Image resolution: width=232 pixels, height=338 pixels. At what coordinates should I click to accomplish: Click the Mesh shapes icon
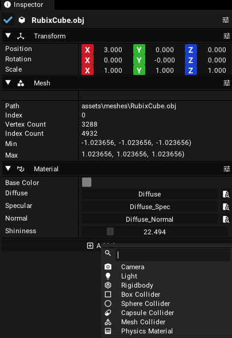(x=21, y=83)
